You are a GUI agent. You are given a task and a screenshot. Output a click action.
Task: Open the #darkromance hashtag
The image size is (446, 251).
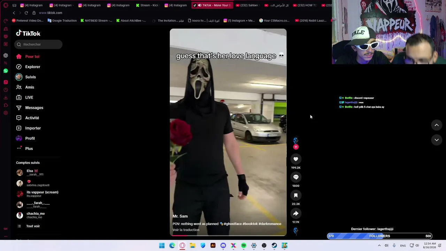(270, 224)
